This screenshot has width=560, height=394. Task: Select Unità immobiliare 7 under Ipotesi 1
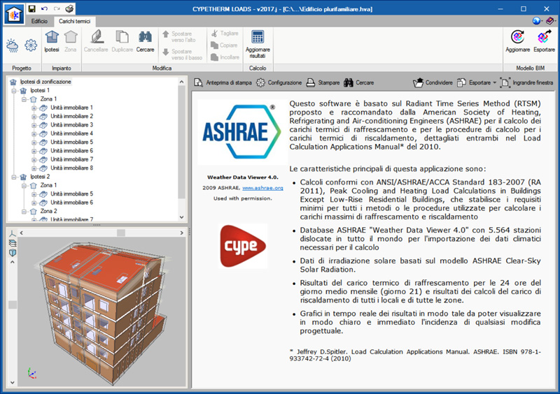click(x=72, y=159)
